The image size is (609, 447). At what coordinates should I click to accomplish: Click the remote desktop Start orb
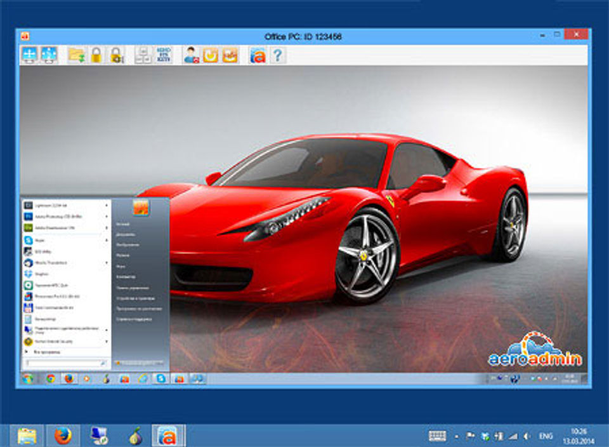[27, 379]
